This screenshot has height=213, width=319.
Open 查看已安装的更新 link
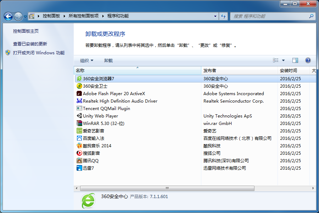[x=30, y=44]
